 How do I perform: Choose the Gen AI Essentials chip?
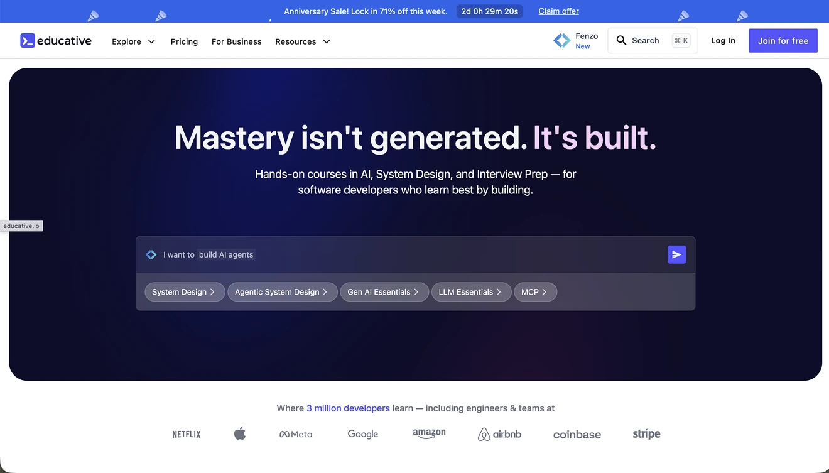click(384, 292)
